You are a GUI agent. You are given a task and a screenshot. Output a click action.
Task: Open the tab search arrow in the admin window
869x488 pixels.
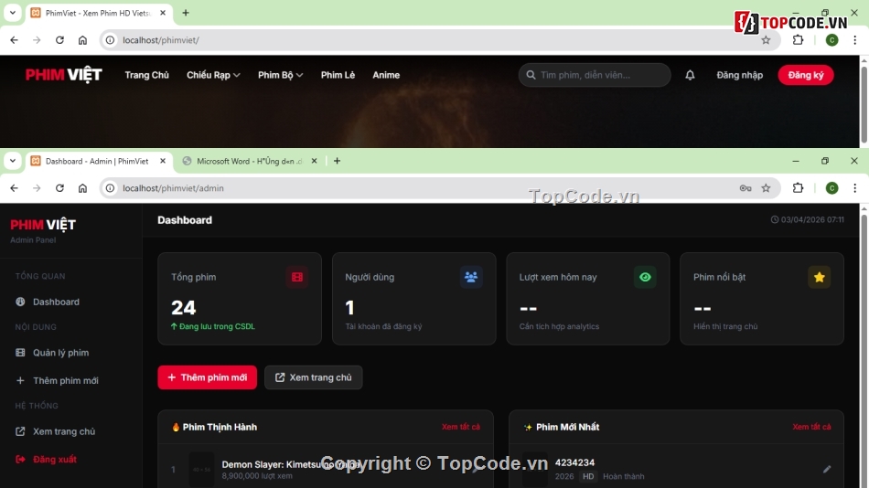[12, 161]
